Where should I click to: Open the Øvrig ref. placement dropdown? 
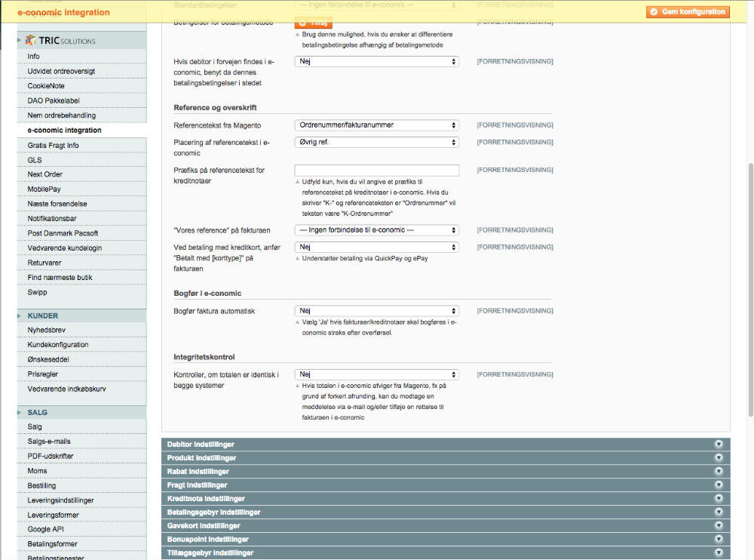coord(376,142)
